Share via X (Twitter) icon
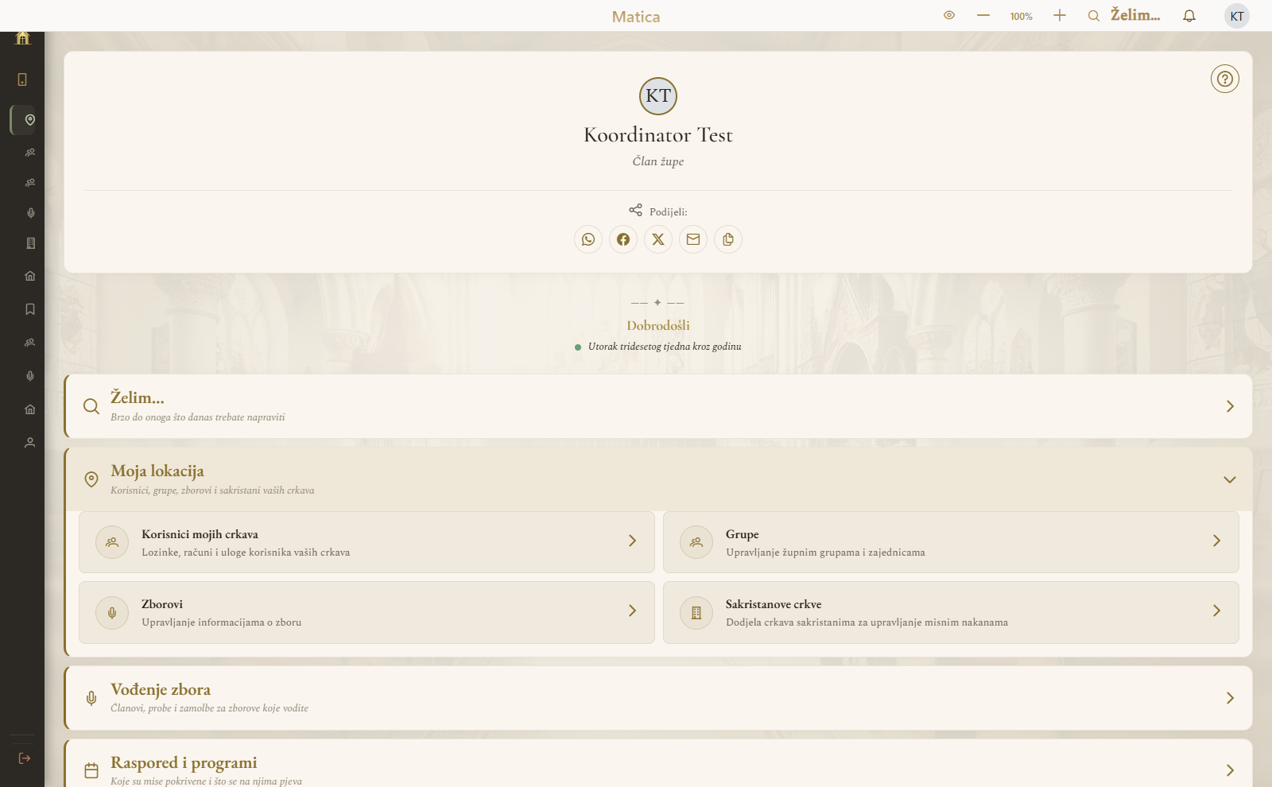Image resolution: width=1272 pixels, height=787 pixels. tap(658, 239)
